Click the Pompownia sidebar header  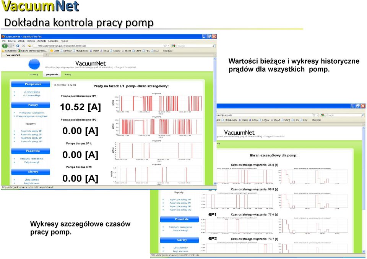click(31, 84)
